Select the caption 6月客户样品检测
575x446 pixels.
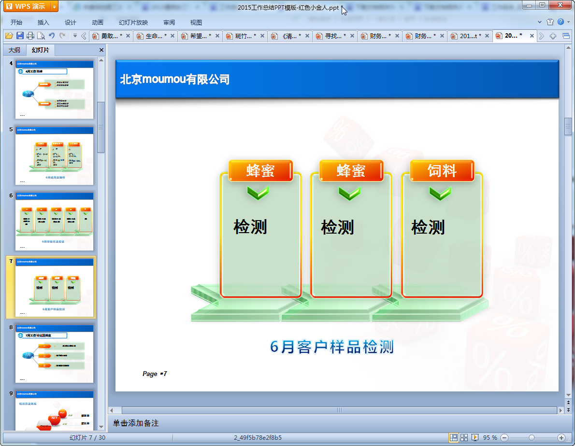tap(332, 347)
